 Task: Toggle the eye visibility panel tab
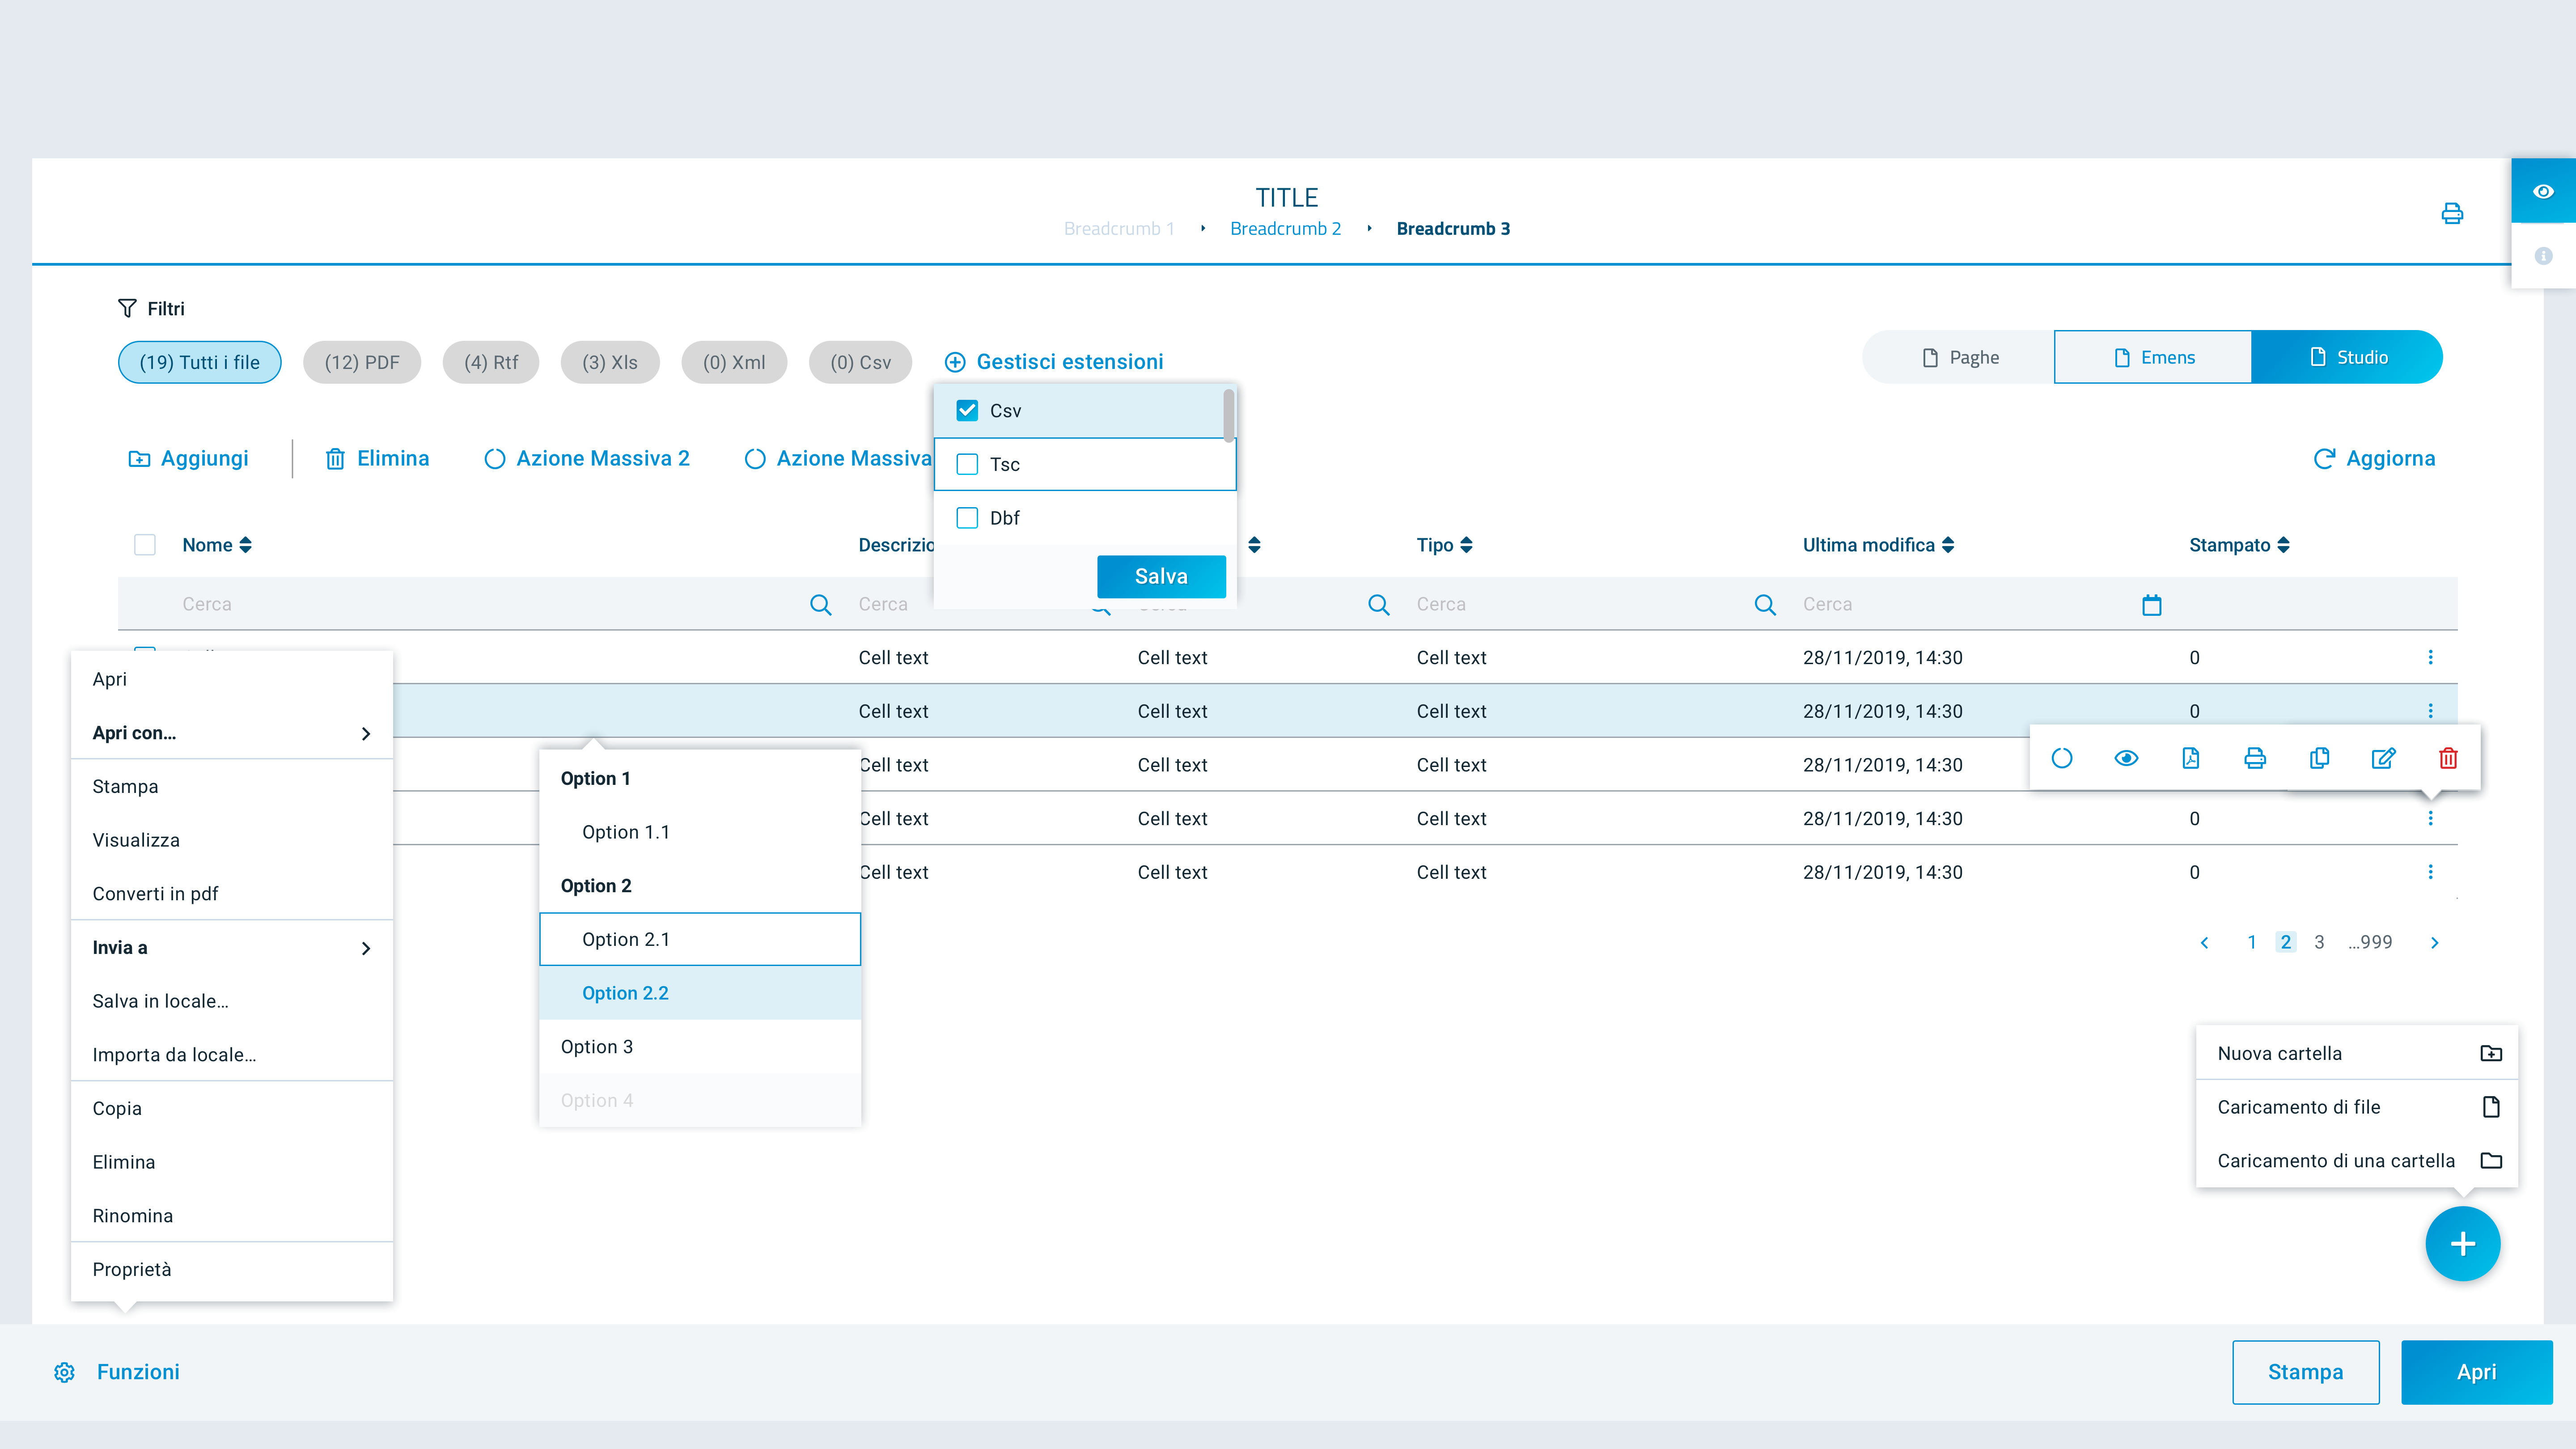pyautogui.click(x=2543, y=191)
